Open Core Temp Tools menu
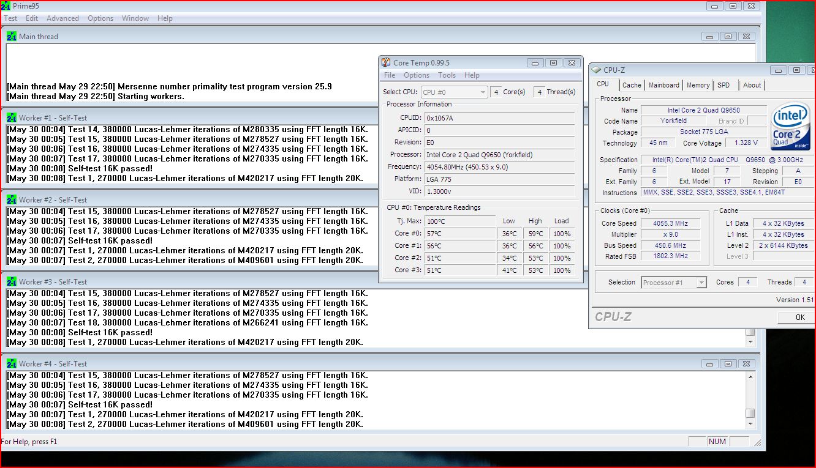 pos(447,75)
